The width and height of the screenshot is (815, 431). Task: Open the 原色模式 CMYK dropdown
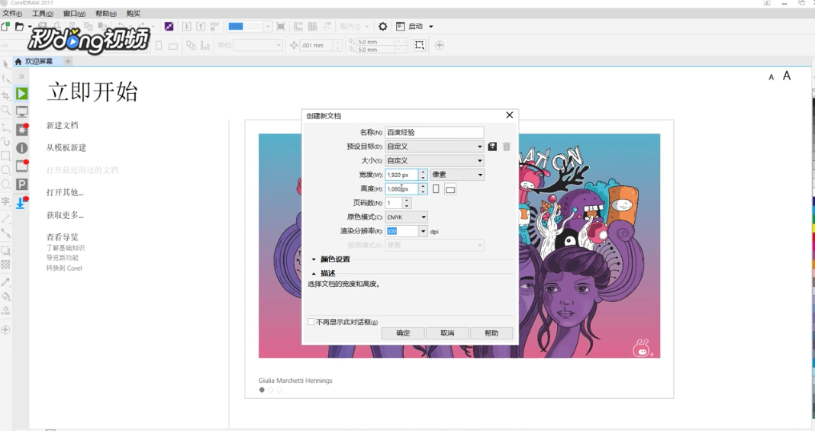click(x=407, y=217)
